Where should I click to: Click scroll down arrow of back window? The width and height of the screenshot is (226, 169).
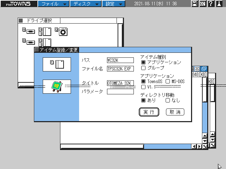[205, 141]
